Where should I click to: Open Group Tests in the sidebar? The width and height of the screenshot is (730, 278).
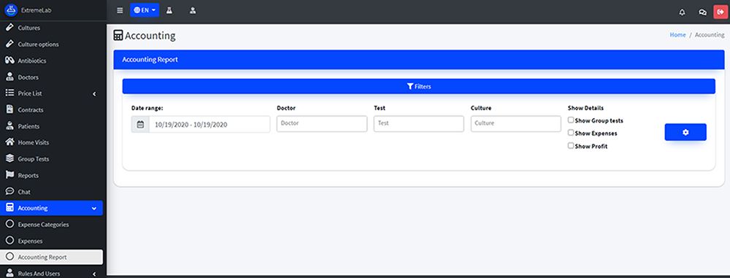pyautogui.click(x=51, y=159)
